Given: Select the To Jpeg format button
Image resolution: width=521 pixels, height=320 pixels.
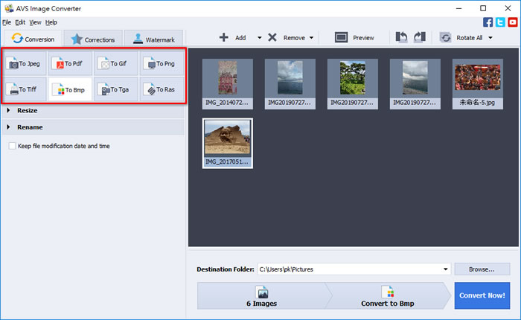Looking at the screenshot, I should click(25, 63).
